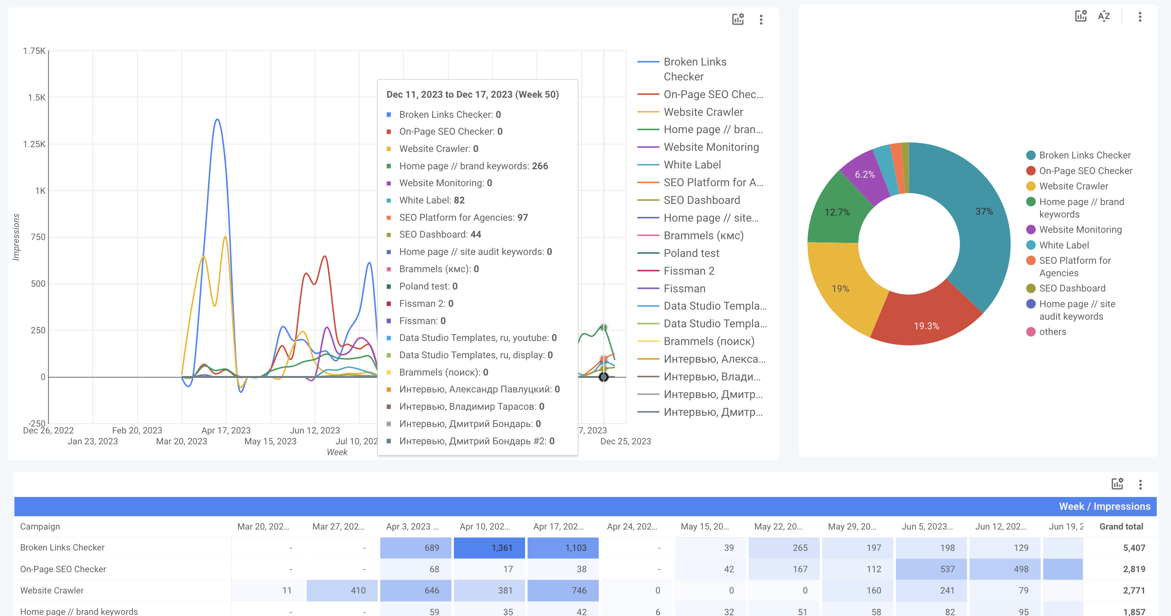Click the 410 cell in Website Crawler row

coord(342,591)
